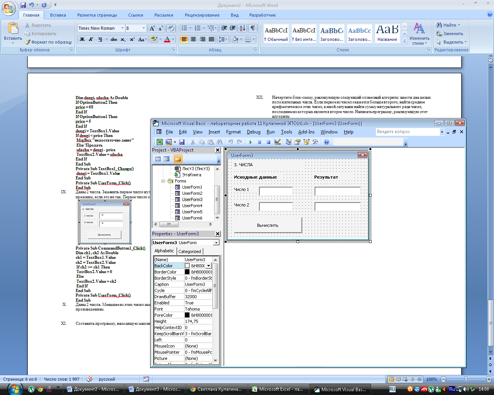The width and height of the screenshot is (494, 395).
Task: Toggle subscript in Word ribbon
Action: pyautogui.click(x=123, y=39)
